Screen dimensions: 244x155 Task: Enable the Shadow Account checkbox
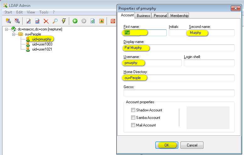coord(133,110)
